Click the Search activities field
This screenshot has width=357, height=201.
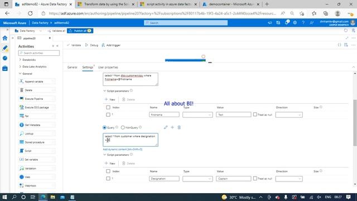tap(39, 53)
